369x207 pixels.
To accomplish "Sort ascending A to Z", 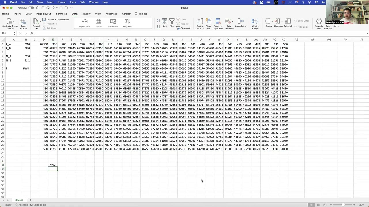I will coord(158,21).
